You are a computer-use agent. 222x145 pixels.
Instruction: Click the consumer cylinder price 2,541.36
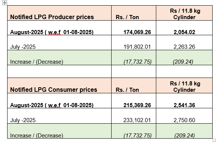(184, 101)
